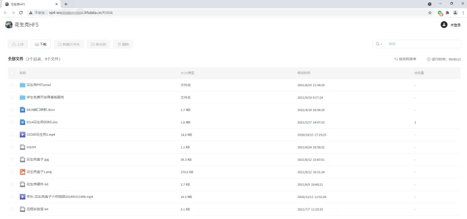Click the 14.8 MB size cell
The image size is (467, 219).
pos(186,135)
